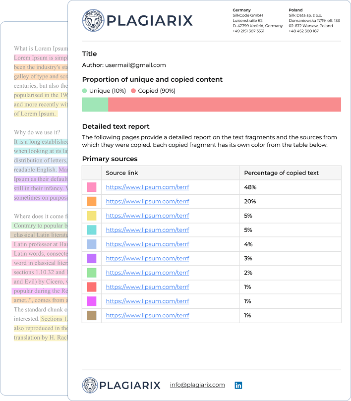The height and width of the screenshot is (401, 351).
Task: Click the German phone +49 2151 387 3531
Action: (248, 31)
